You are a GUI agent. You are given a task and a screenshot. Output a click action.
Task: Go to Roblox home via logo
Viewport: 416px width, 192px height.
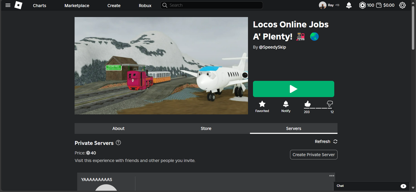coord(19,5)
